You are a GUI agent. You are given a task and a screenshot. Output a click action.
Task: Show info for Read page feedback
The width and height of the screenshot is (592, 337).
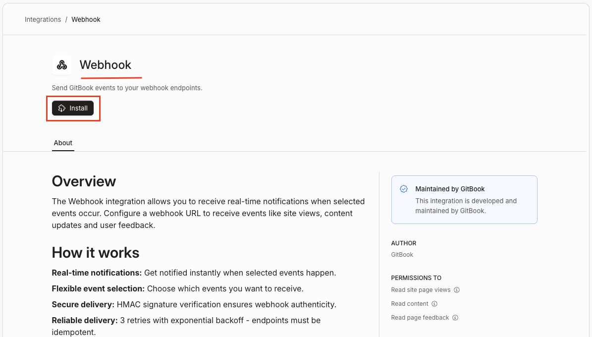click(455, 318)
